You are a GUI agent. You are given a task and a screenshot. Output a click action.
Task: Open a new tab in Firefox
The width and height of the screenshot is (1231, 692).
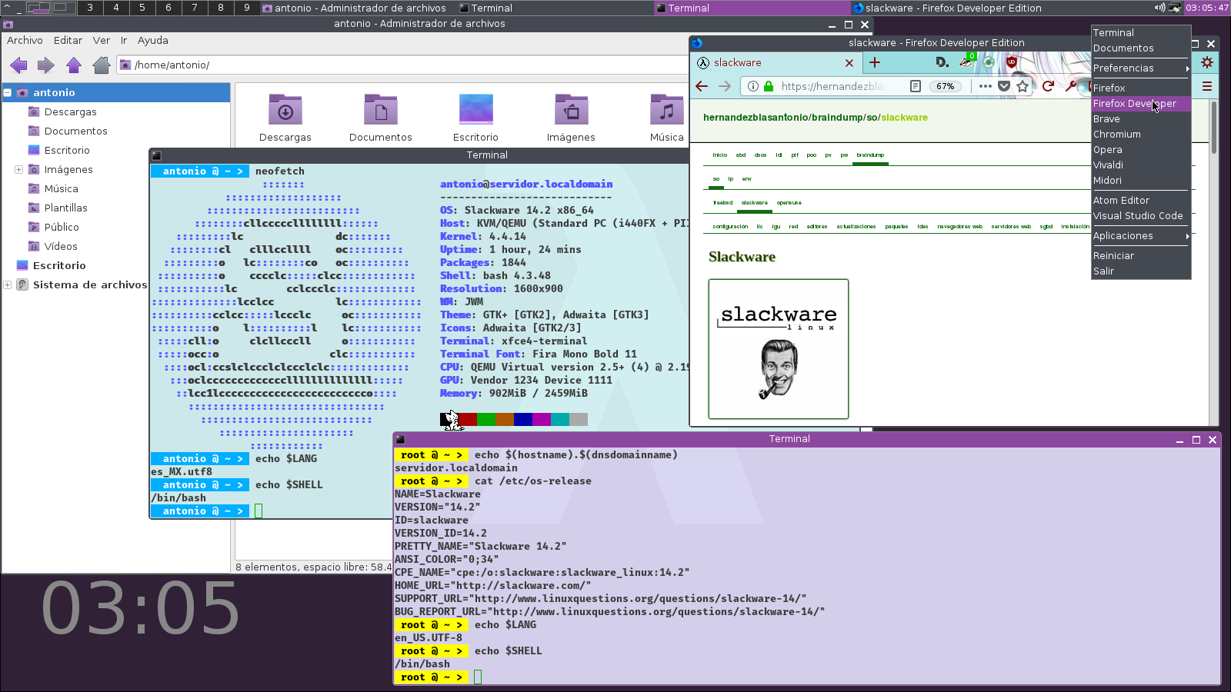pyautogui.click(x=875, y=63)
